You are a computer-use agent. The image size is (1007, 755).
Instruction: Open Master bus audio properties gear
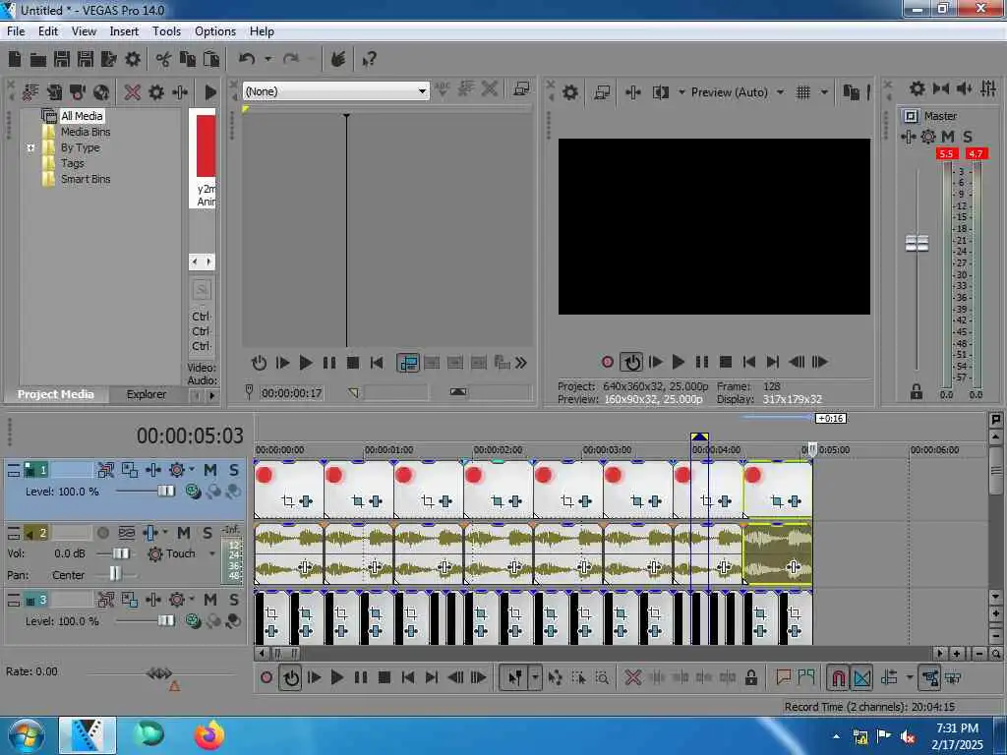coord(918,88)
